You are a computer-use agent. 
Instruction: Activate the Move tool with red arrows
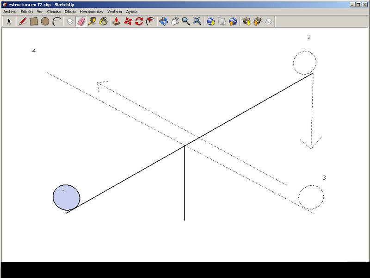pyautogui.click(x=128, y=21)
